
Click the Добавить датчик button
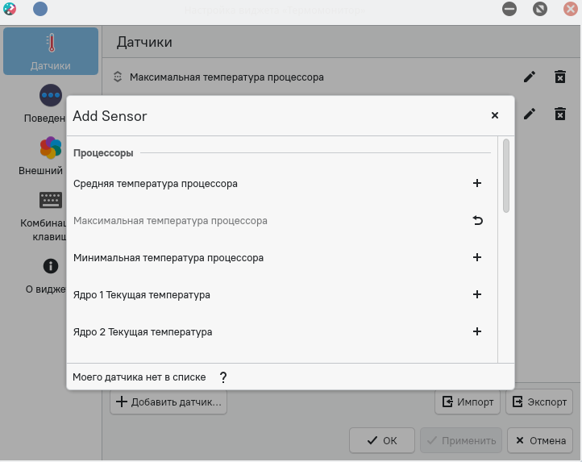(x=168, y=402)
